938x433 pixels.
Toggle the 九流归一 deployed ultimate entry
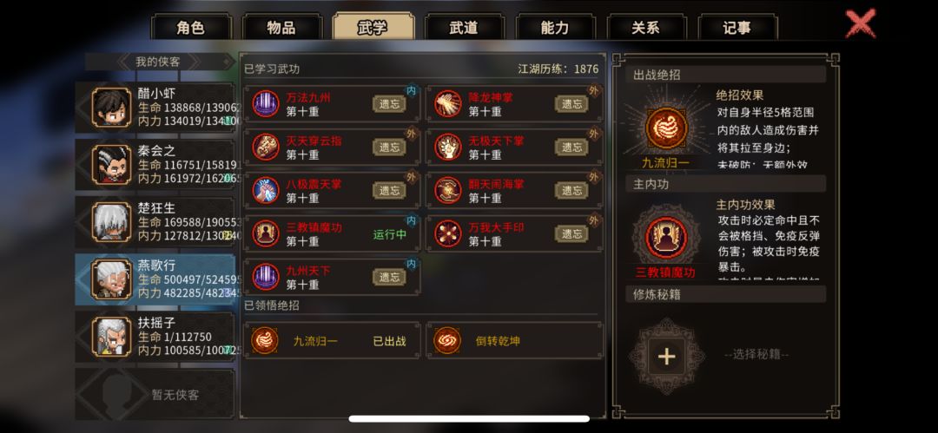point(332,341)
